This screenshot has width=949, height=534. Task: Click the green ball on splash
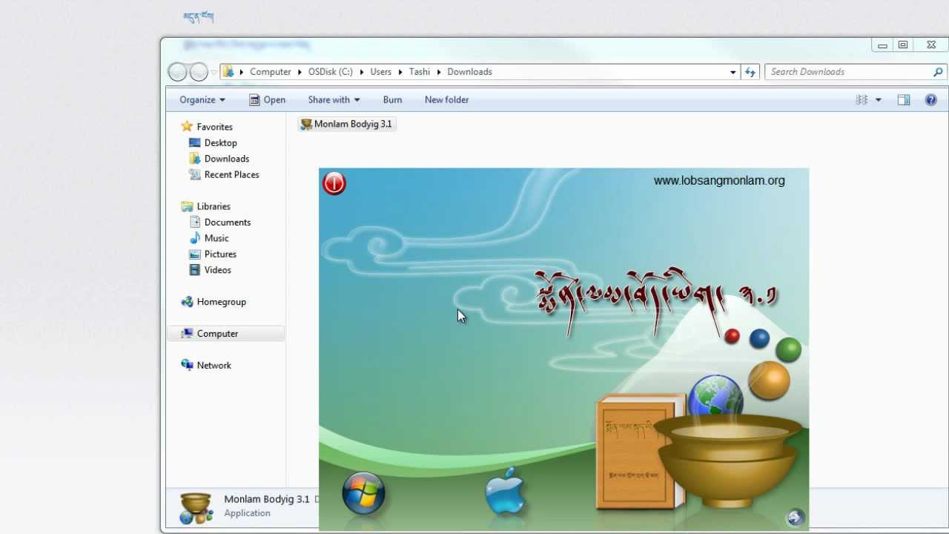tap(788, 349)
